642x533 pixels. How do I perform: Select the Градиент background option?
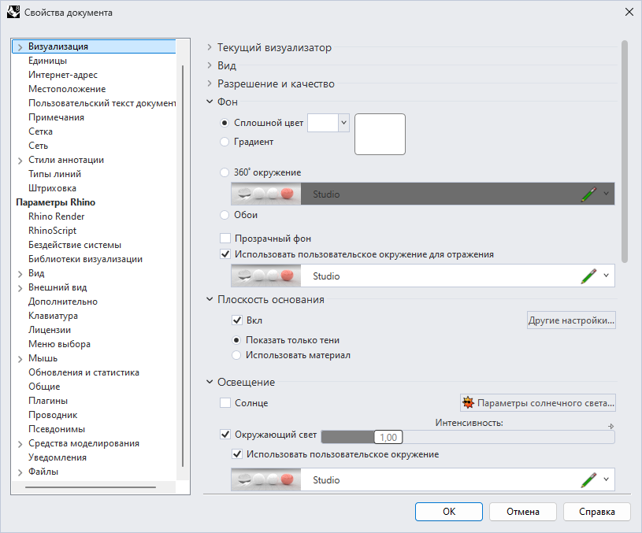pyautogui.click(x=225, y=142)
